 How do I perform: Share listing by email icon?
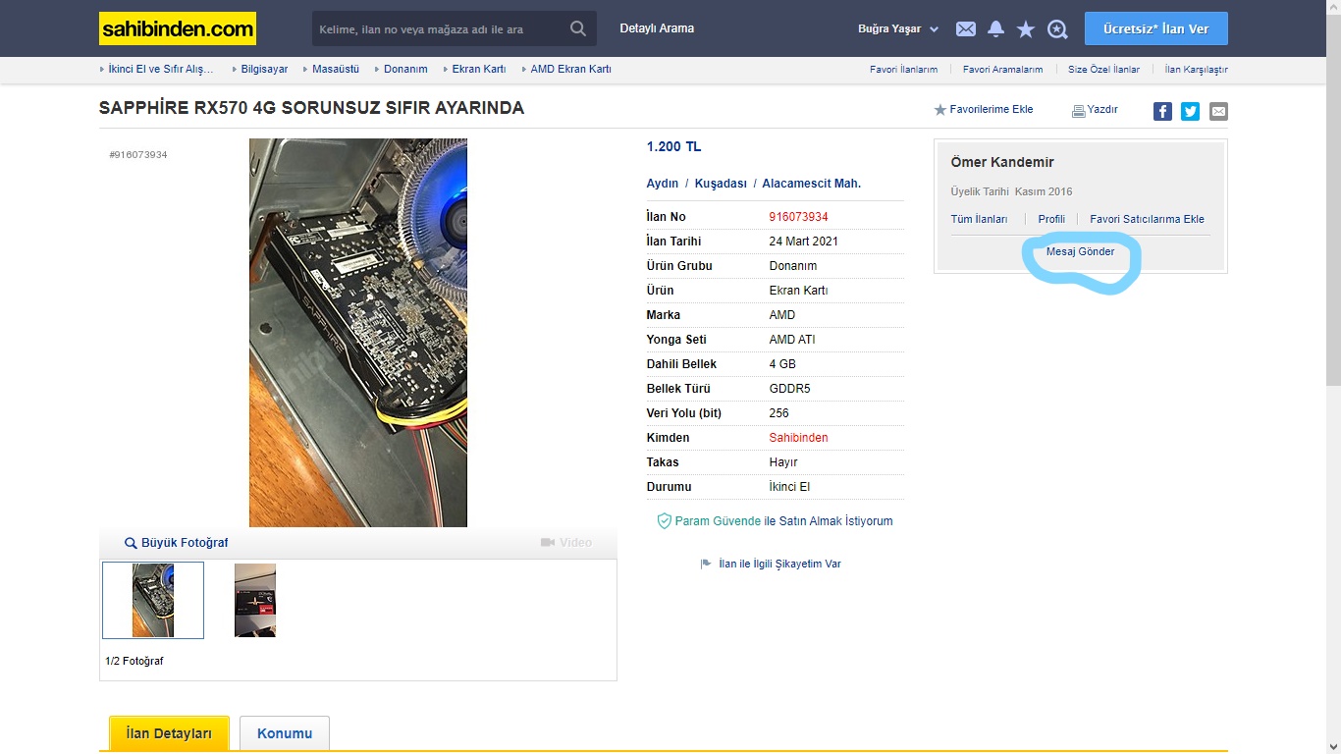tap(1218, 111)
